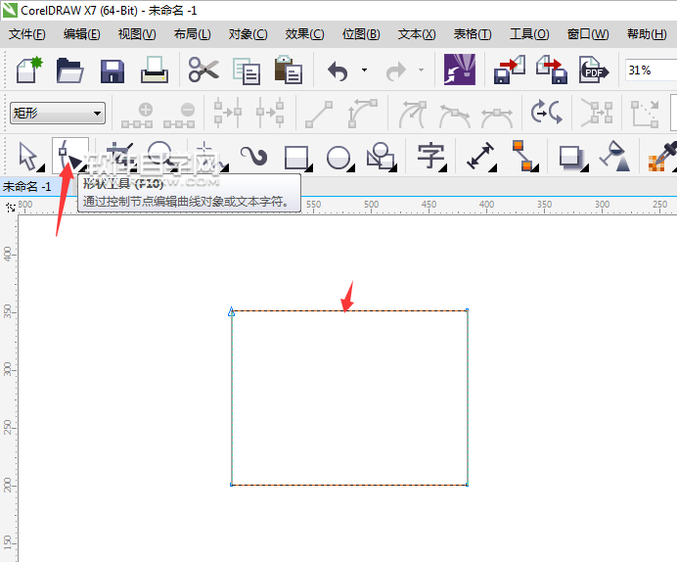Click the join two nodes icon

click(228, 114)
